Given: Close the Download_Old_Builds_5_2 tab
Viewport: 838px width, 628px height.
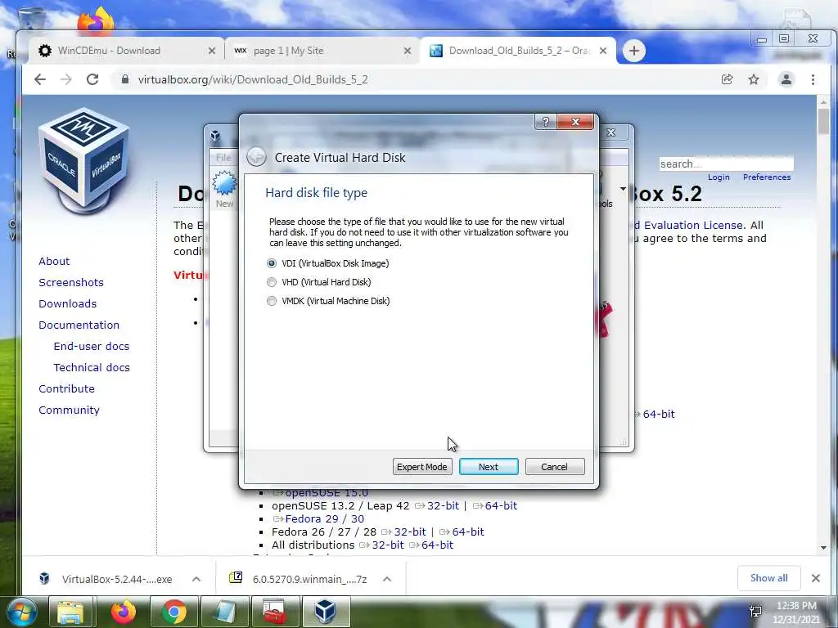Looking at the screenshot, I should click(603, 51).
